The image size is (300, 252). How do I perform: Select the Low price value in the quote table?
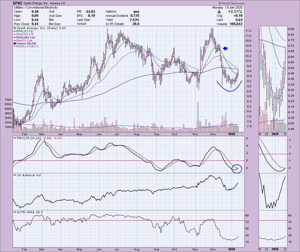tap(35, 20)
